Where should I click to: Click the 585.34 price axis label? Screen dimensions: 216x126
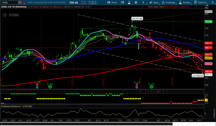pyautogui.click(x=208, y=75)
